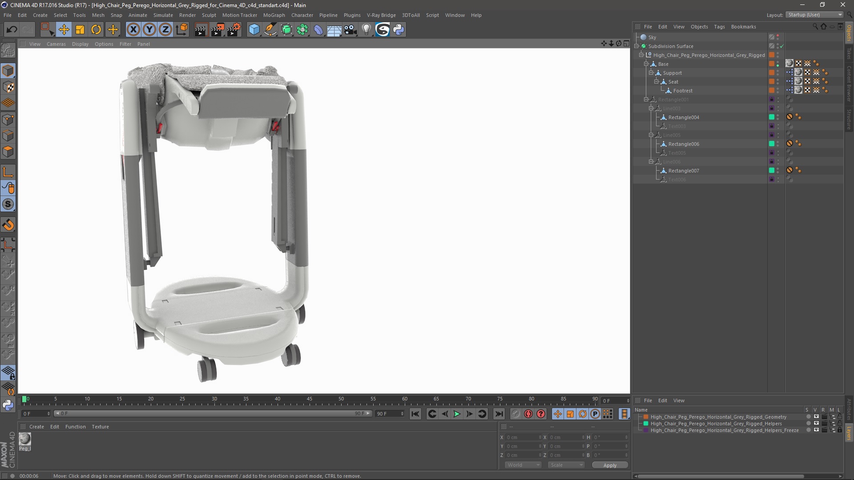Screen dimensions: 854x480
Task: Click the Record Active Objects button
Action: point(516,414)
